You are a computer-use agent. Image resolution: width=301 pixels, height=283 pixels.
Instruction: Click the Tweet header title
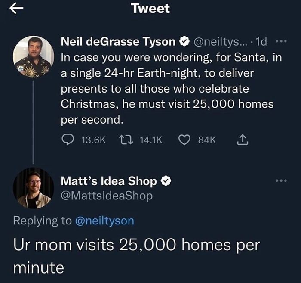click(150, 9)
